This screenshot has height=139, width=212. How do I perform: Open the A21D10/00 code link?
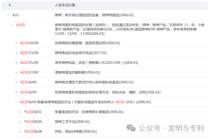pos(29,43)
